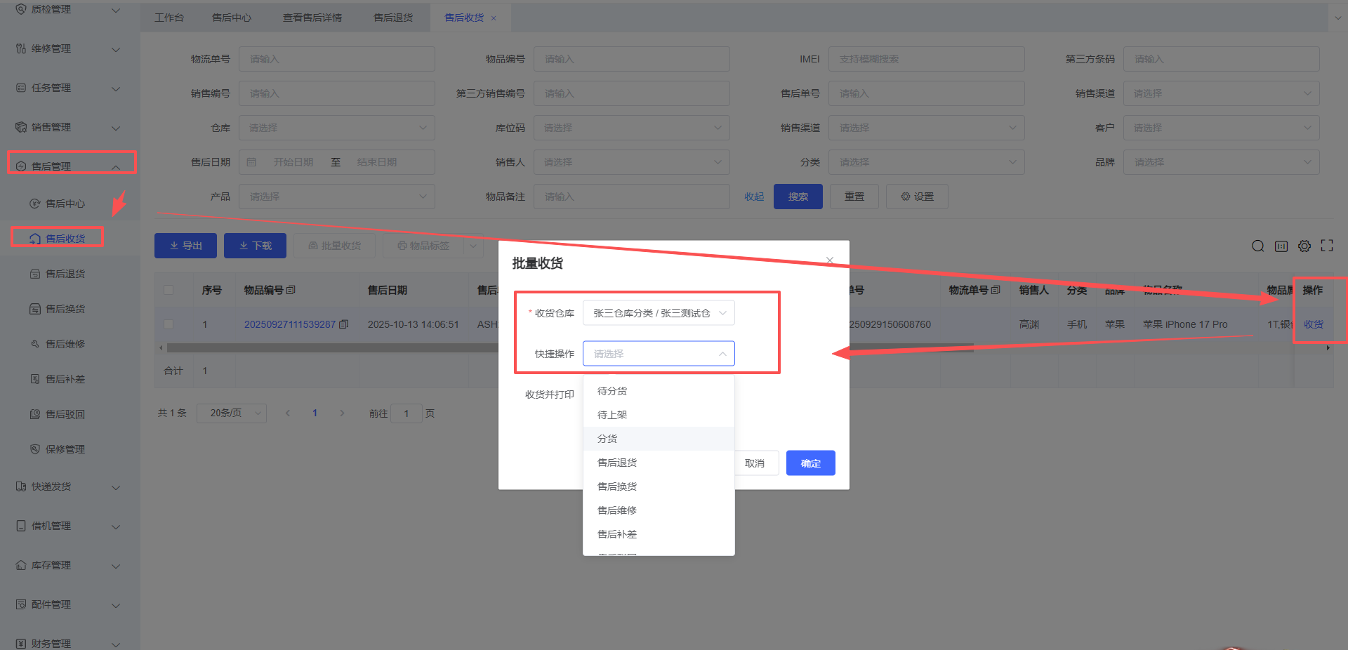
Task: Select 分货 from the dropdown list
Action: tap(607, 439)
